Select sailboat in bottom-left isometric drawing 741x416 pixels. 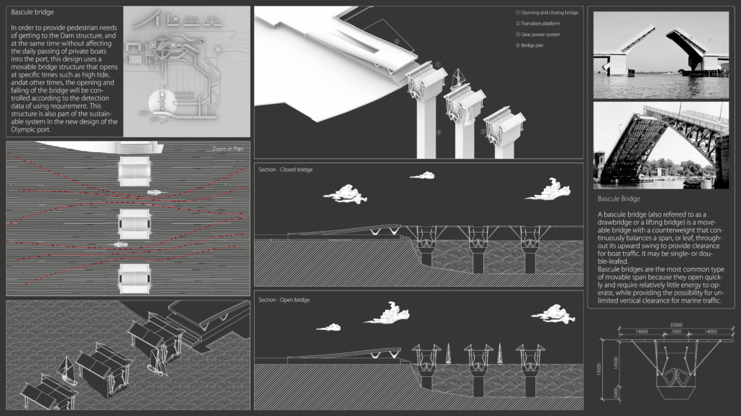[65, 368]
